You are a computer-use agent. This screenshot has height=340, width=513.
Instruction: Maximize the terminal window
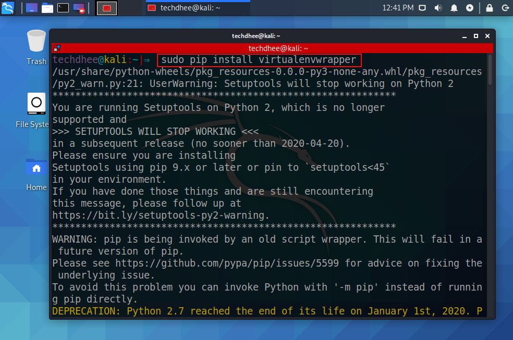click(x=476, y=36)
